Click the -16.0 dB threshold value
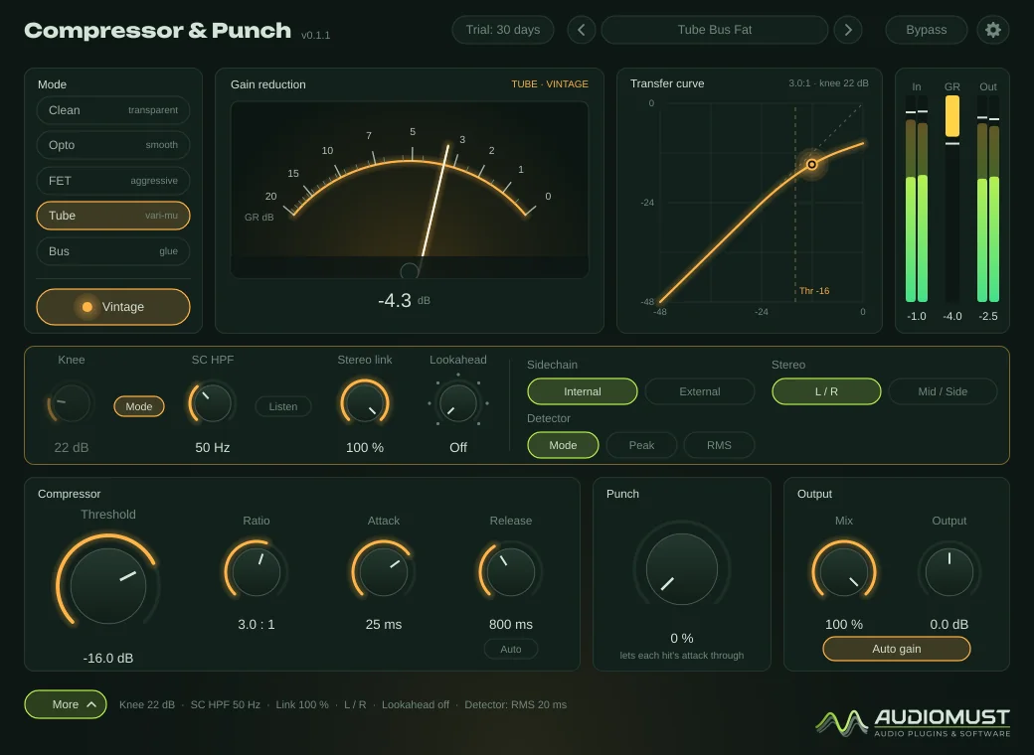Screen dimensions: 1034x755 click(108, 659)
